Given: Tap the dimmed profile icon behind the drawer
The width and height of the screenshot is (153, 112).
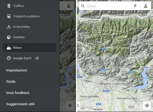Looking at the screenshot, I should coord(69,6).
